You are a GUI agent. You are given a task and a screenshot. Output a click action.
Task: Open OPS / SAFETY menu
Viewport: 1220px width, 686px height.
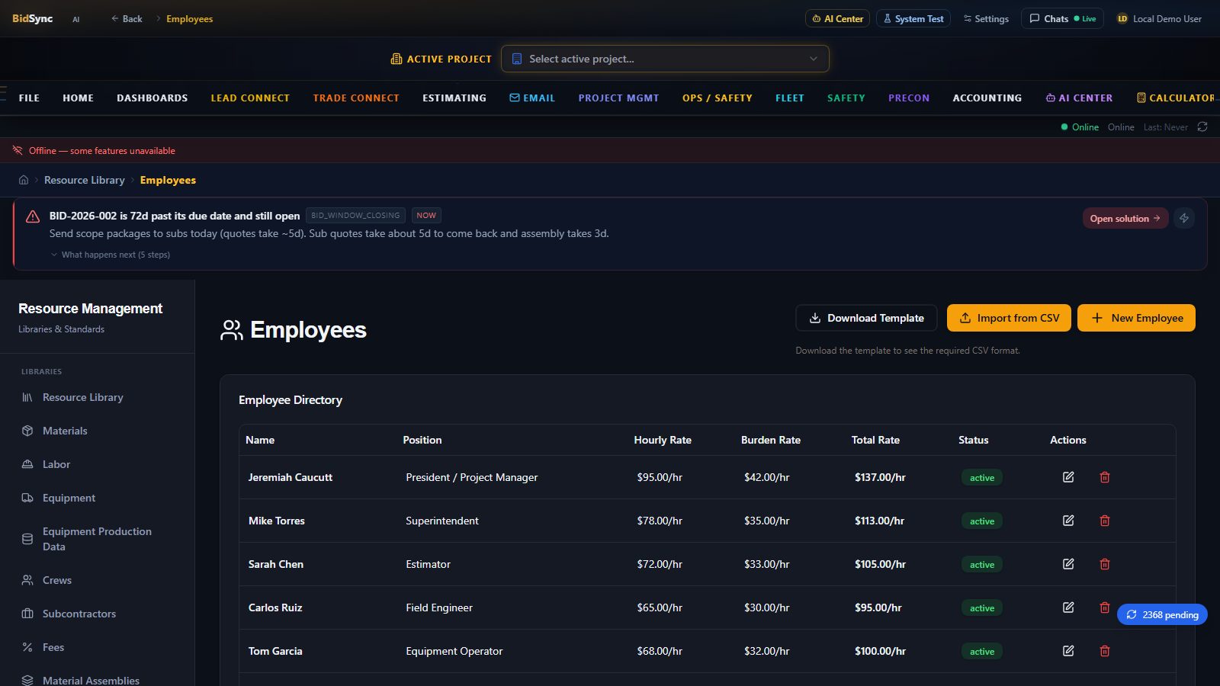pos(718,98)
